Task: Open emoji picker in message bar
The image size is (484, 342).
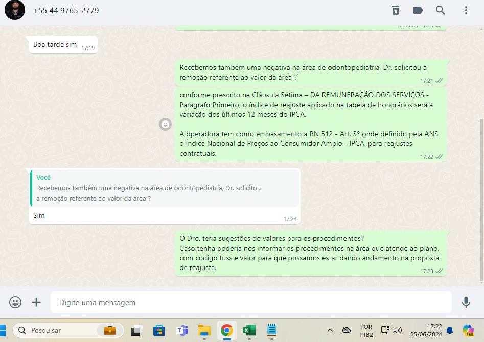Action: click(x=15, y=302)
